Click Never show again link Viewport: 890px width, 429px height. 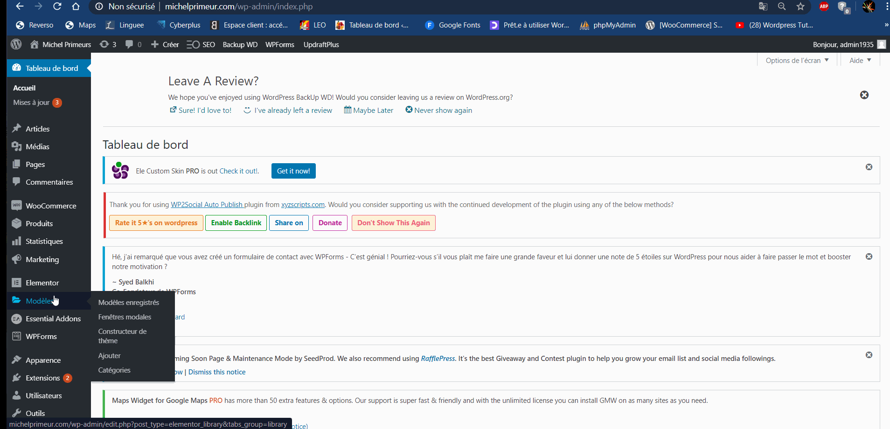(438, 110)
